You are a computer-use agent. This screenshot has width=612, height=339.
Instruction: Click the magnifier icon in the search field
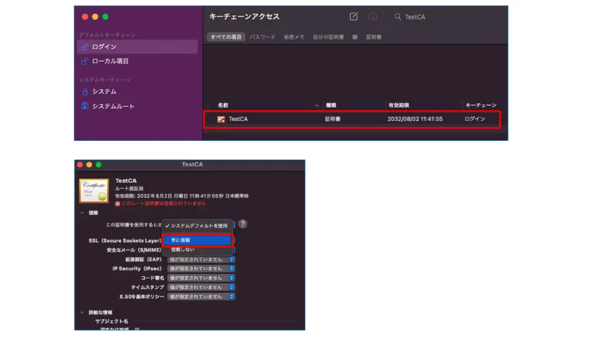point(397,17)
